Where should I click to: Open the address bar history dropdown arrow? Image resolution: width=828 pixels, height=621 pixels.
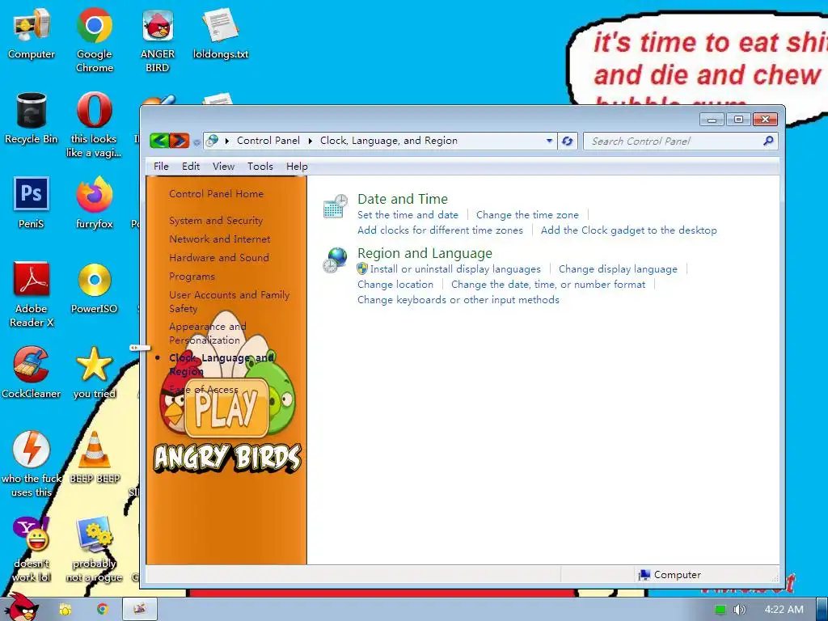point(549,141)
